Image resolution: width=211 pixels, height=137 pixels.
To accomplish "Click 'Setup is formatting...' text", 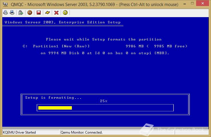I will click(54, 98).
